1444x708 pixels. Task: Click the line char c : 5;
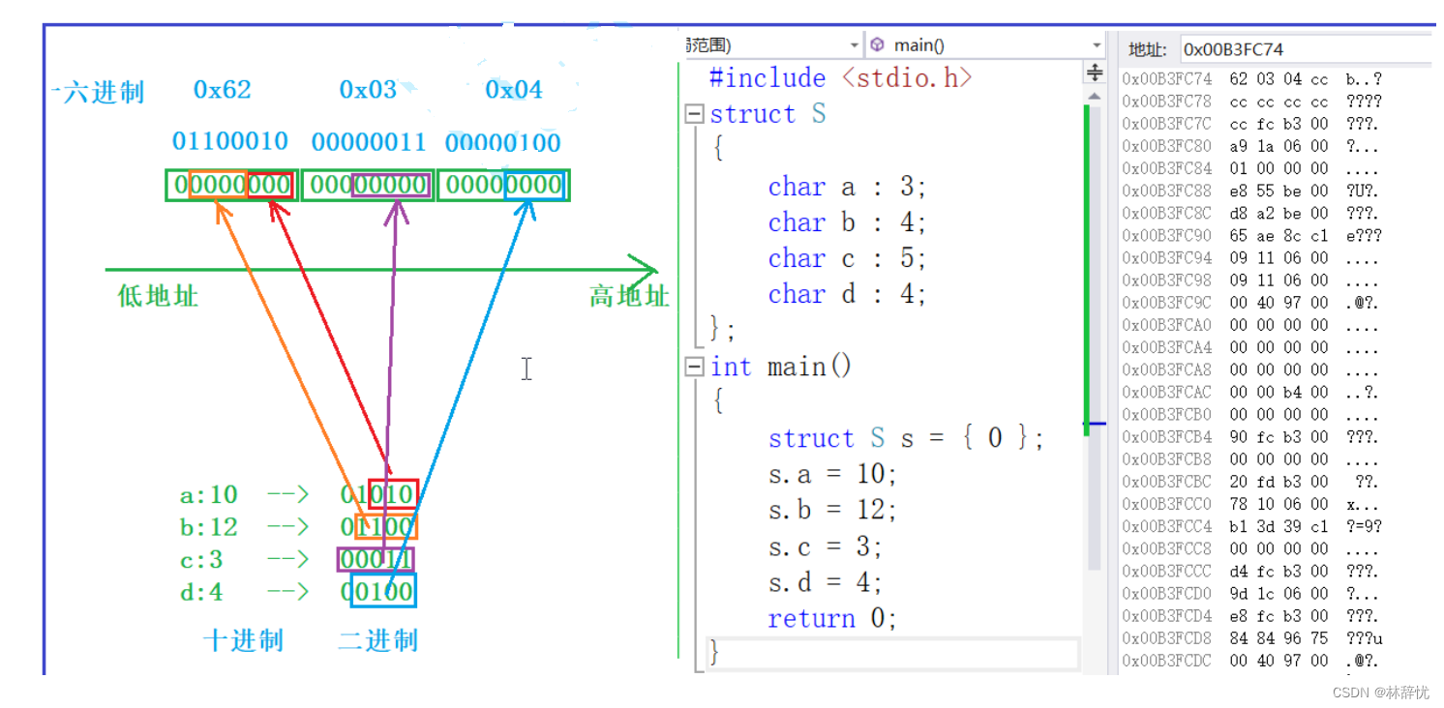pyautogui.click(x=847, y=258)
